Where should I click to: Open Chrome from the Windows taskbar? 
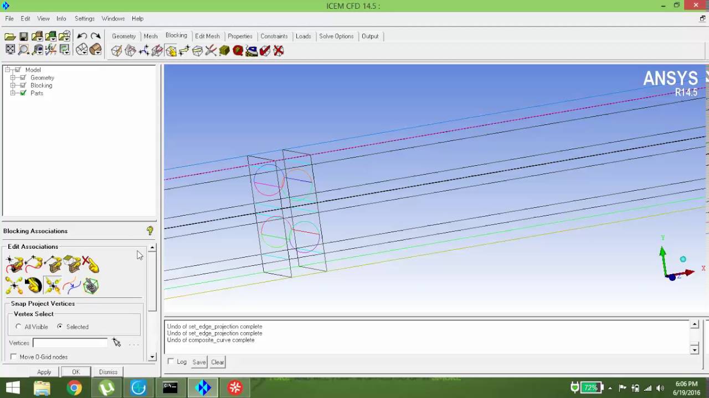click(74, 388)
